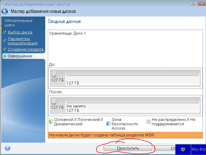
Task: Click the gray "Не распределено" legend swatch
Action: click(149, 121)
